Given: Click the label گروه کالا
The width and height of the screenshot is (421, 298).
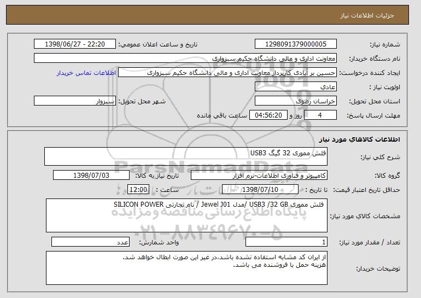Looking at the screenshot, I should click(387, 176).
